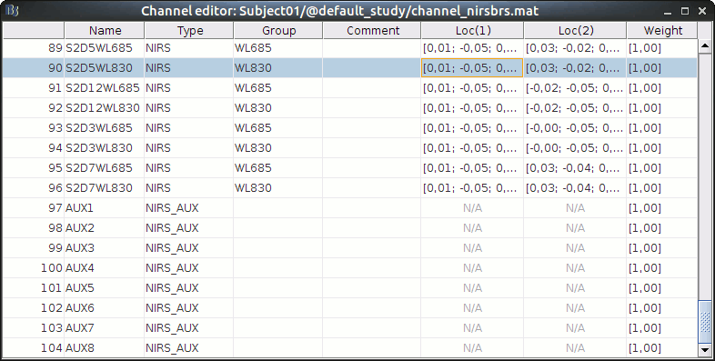Click row number 89
The image size is (715, 361).
click(x=34, y=48)
